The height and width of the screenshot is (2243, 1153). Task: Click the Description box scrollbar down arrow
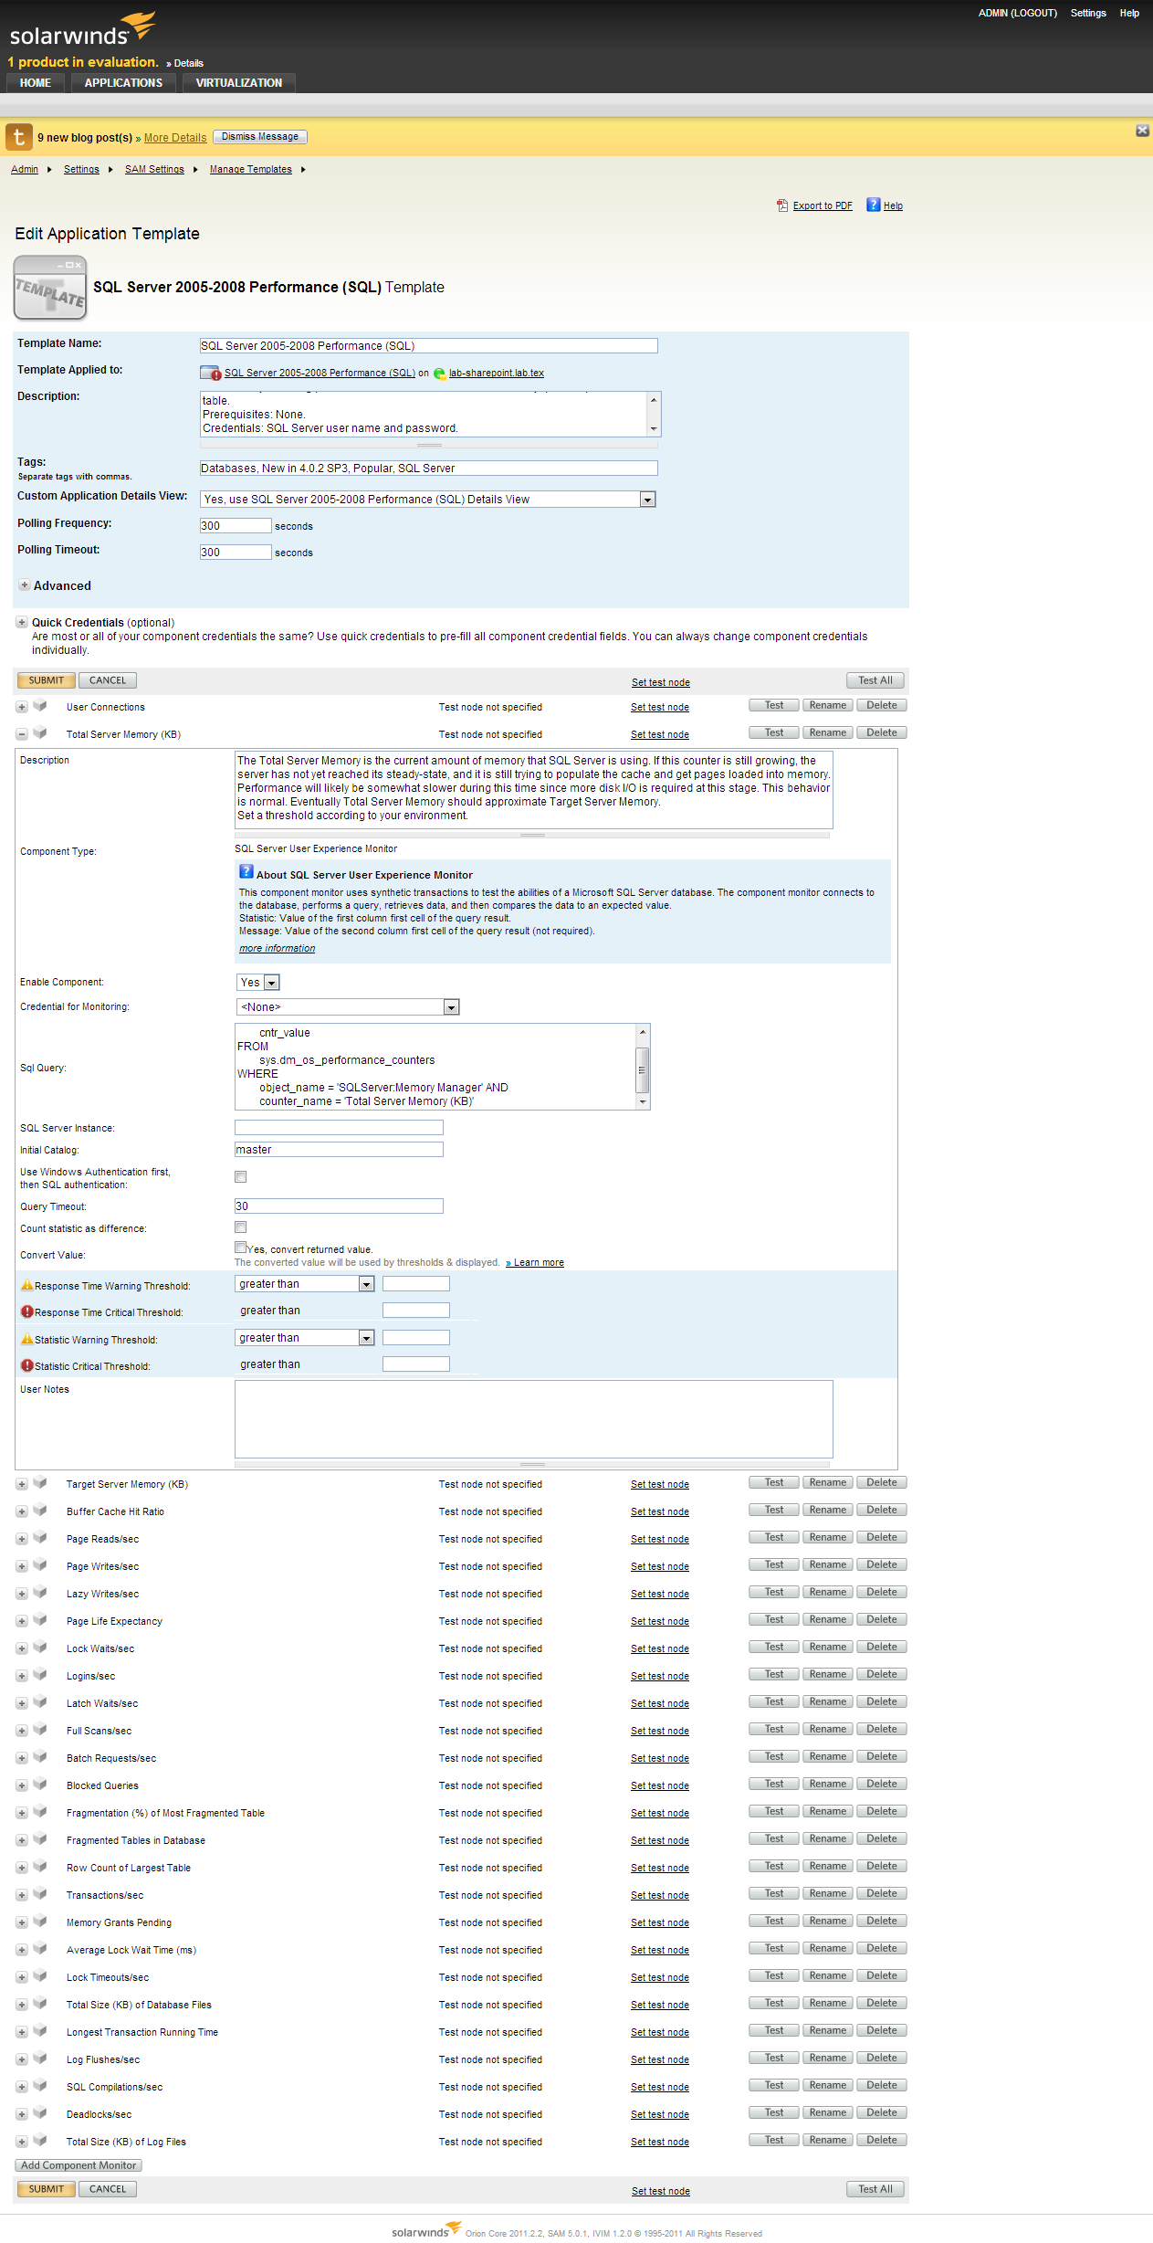pyautogui.click(x=654, y=429)
